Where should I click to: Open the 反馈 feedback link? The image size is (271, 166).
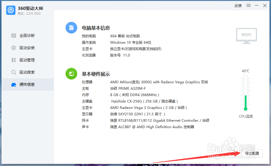click(x=238, y=6)
